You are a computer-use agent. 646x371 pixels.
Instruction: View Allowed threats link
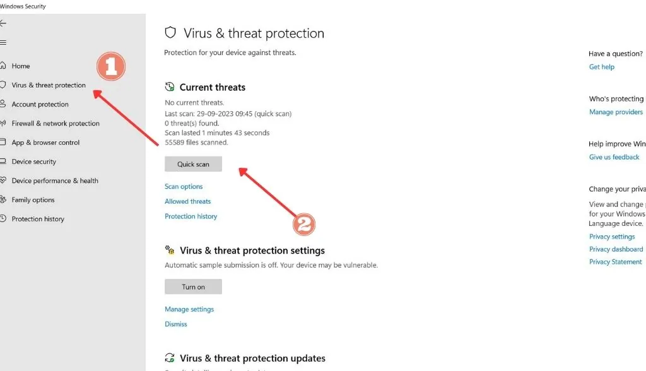point(187,201)
